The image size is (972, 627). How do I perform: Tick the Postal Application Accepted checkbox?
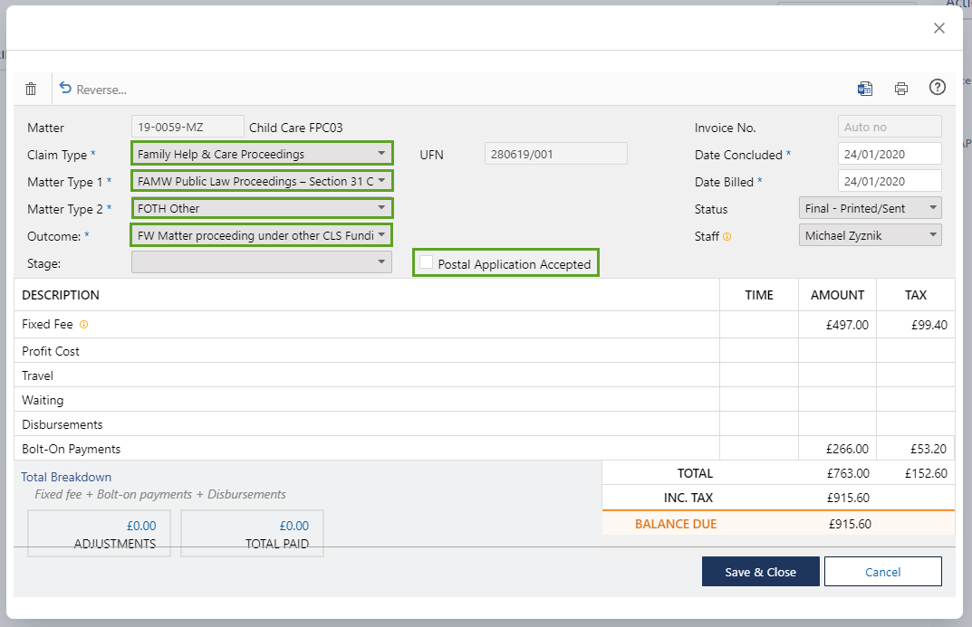(426, 262)
